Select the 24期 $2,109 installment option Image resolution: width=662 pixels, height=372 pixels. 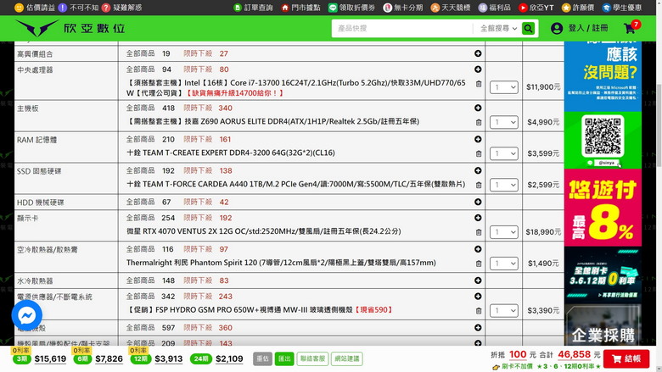click(x=216, y=358)
